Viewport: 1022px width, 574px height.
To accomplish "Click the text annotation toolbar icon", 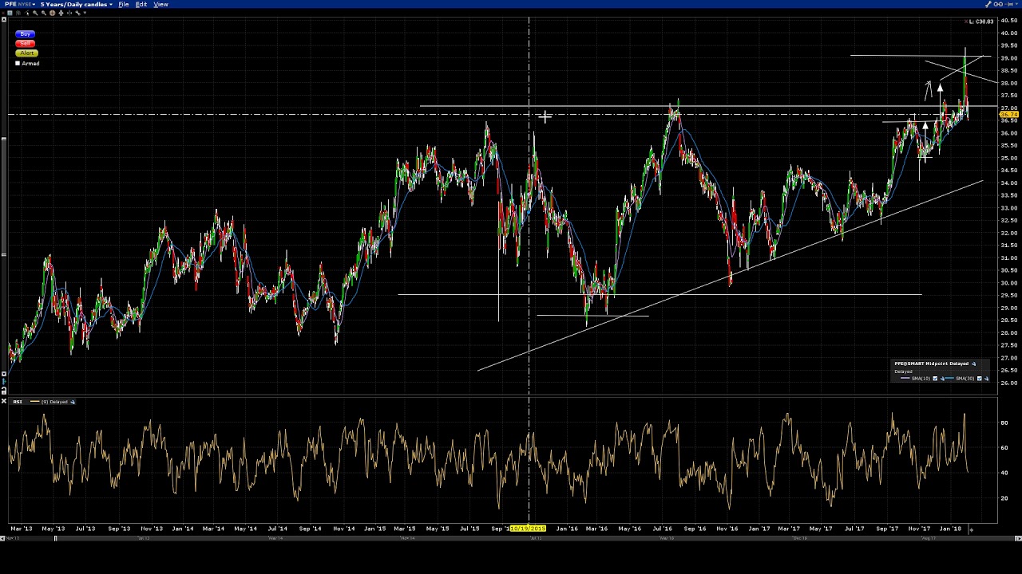I will (10, 13).
